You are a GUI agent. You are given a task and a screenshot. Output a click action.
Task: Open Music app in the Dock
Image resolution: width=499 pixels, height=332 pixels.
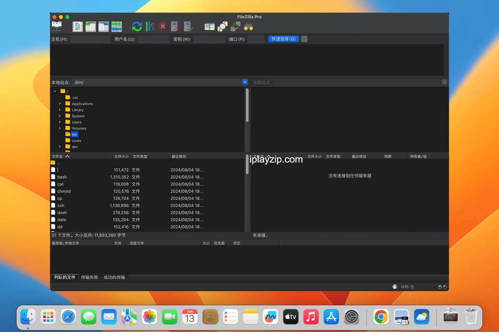coord(311,317)
